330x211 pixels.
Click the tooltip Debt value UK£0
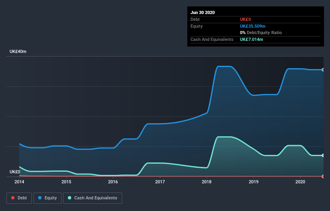pos(246,19)
